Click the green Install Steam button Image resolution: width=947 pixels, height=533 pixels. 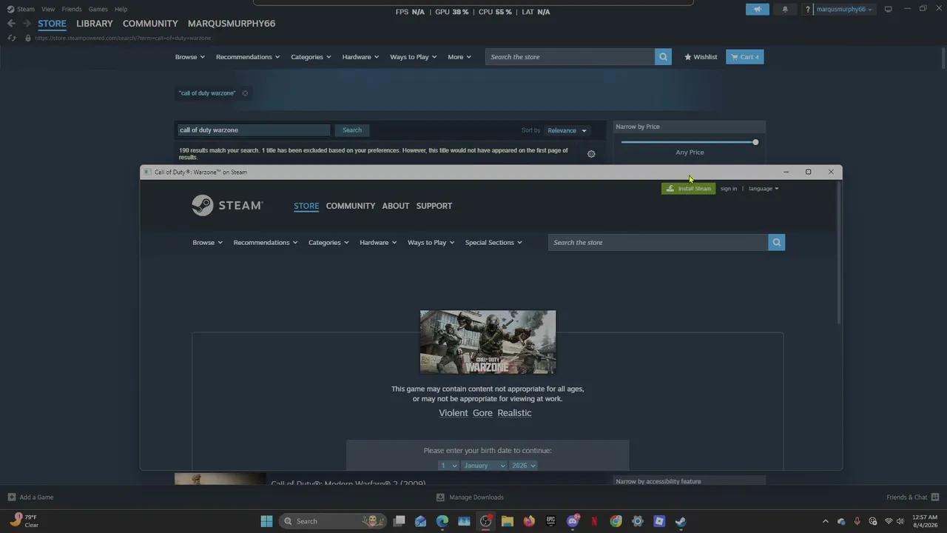coord(689,189)
